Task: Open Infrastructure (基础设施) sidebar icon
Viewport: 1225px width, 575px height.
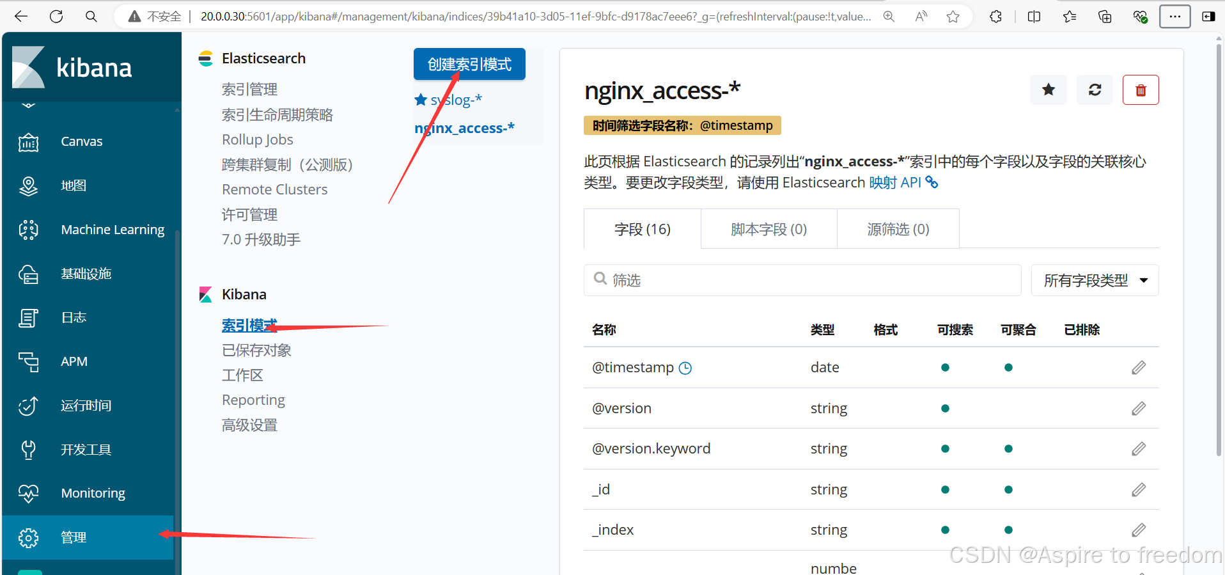Action: pos(28,274)
